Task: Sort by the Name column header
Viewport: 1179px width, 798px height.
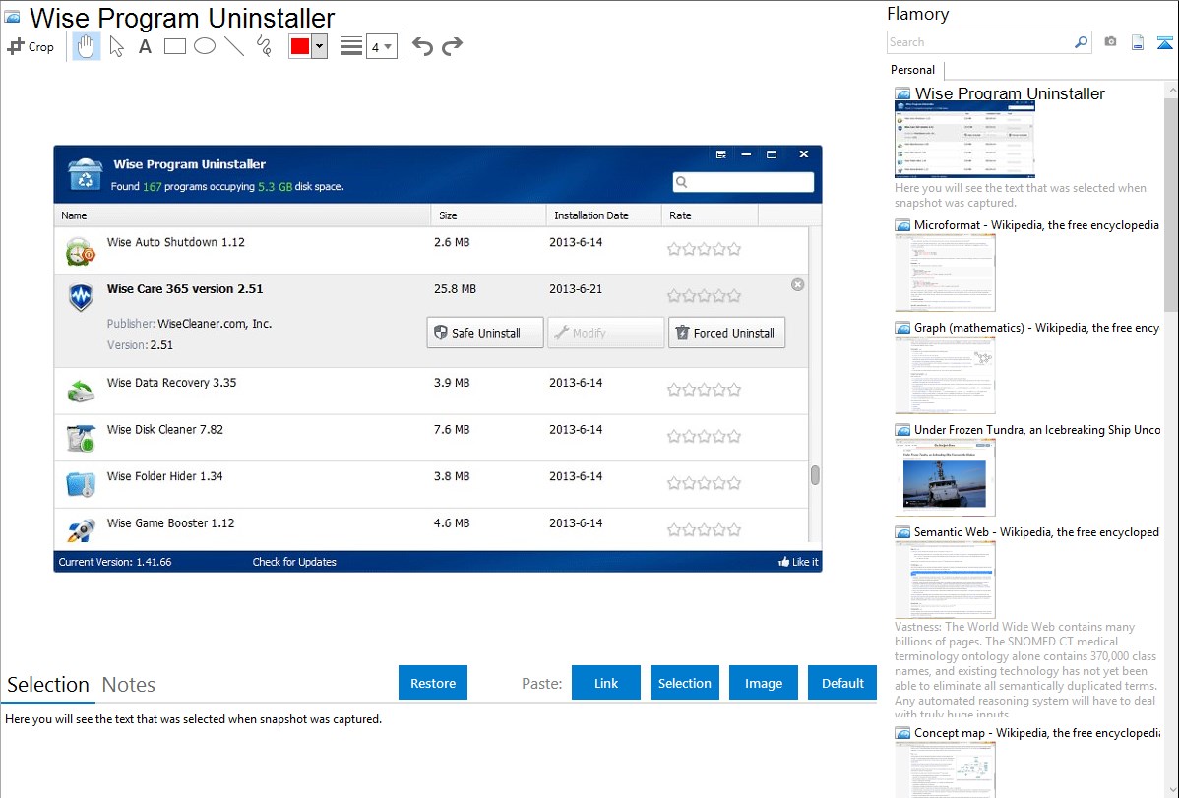Action: coord(242,215)
